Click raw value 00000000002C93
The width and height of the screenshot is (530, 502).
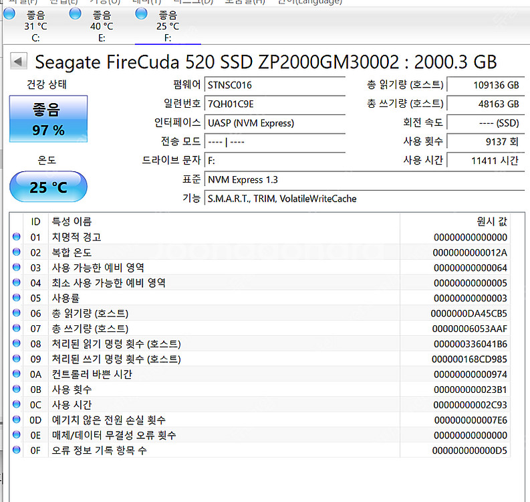click(x=470, y=405)
